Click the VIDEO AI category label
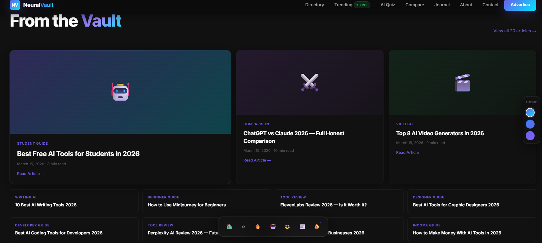This screenshot has height=243, width=542. 404,124
